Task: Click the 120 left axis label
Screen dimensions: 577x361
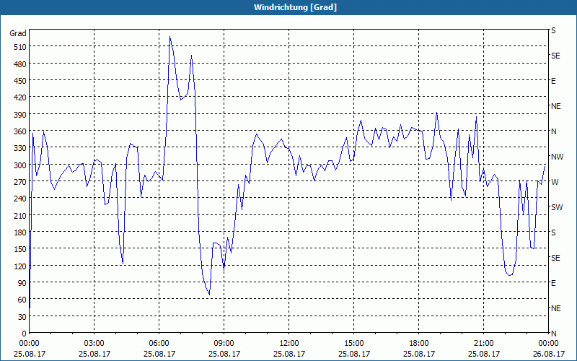Action: coord(20,266)
